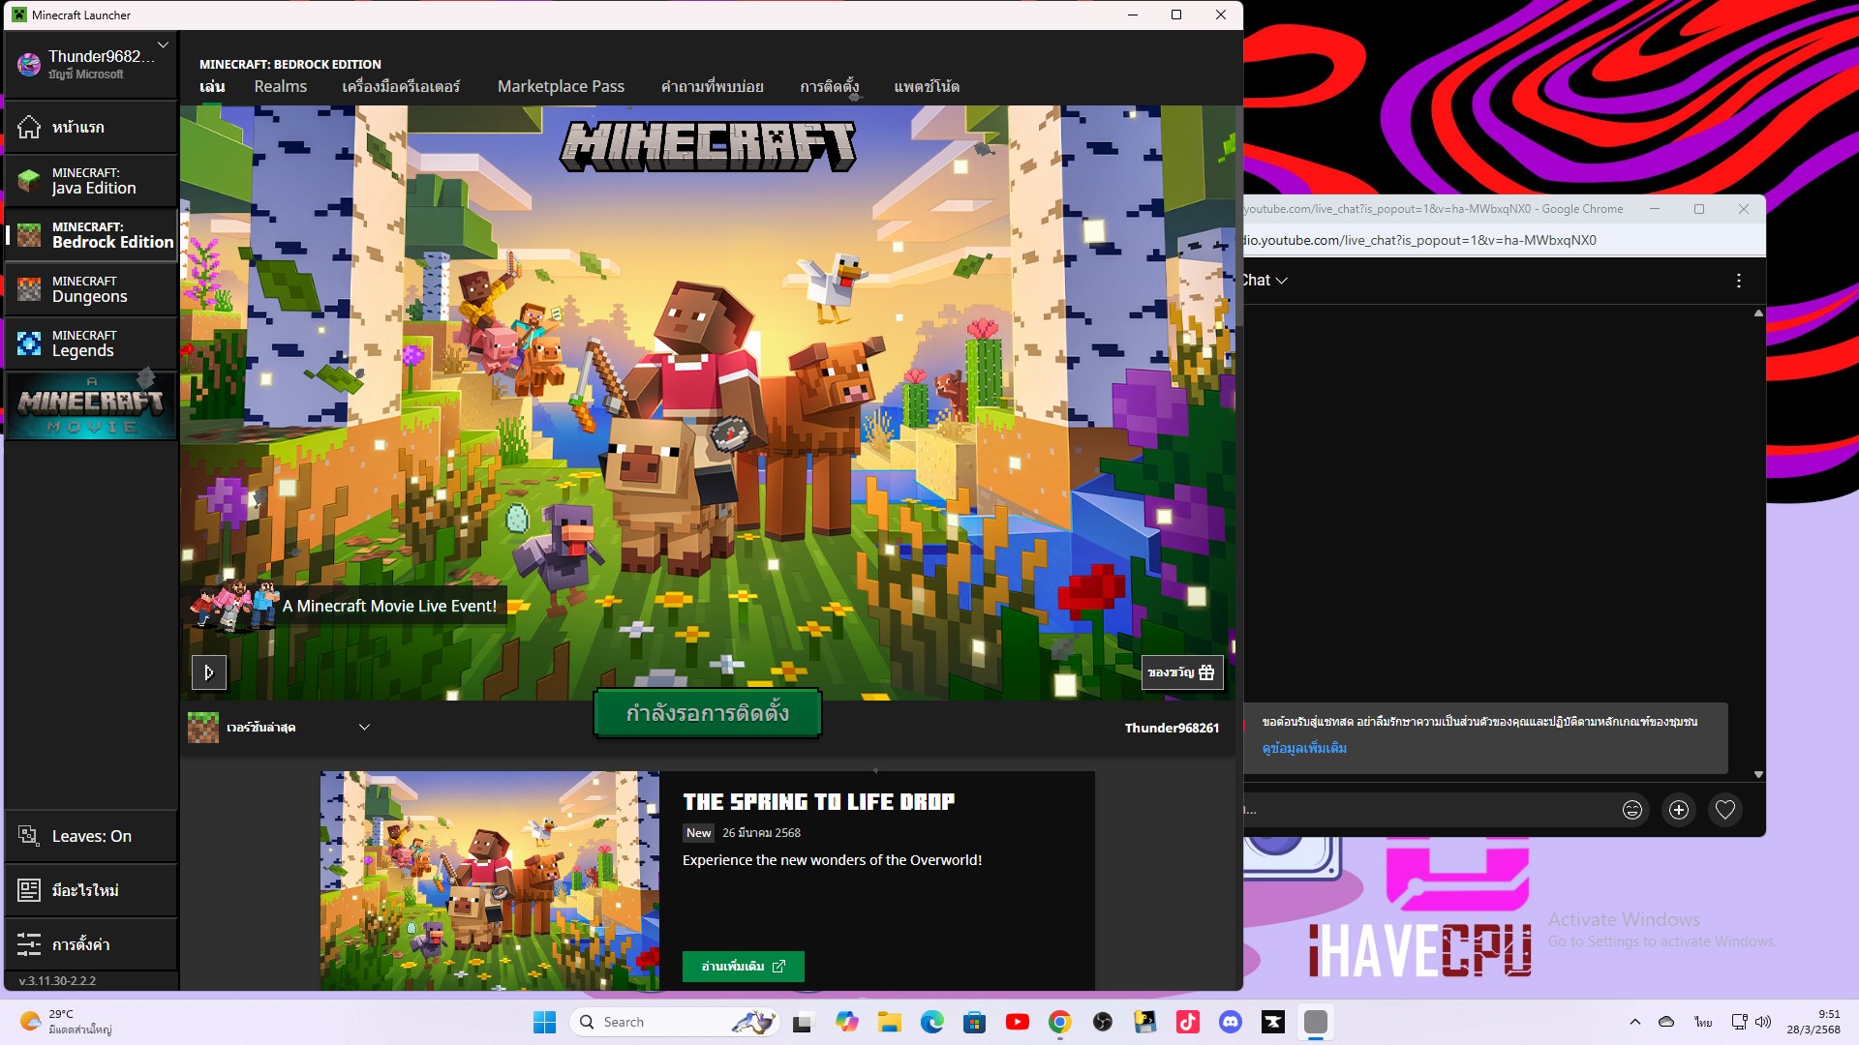Switch to Google Chrome in the taskbar
This screenshot has height=1045, width=1859.
1060,1022
